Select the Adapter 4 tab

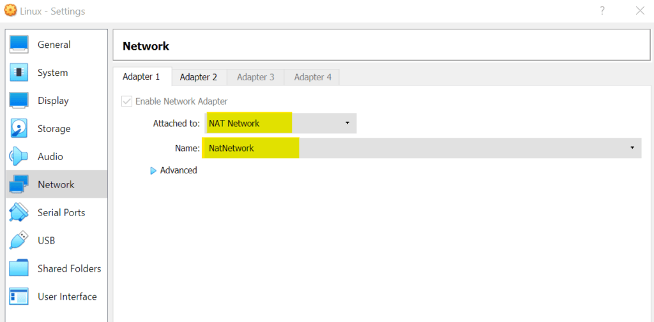point(312,77)
